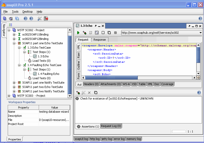Click the exit soapUI toolbar icon
This screenshot has width=204, height=143.
[46, 19]
